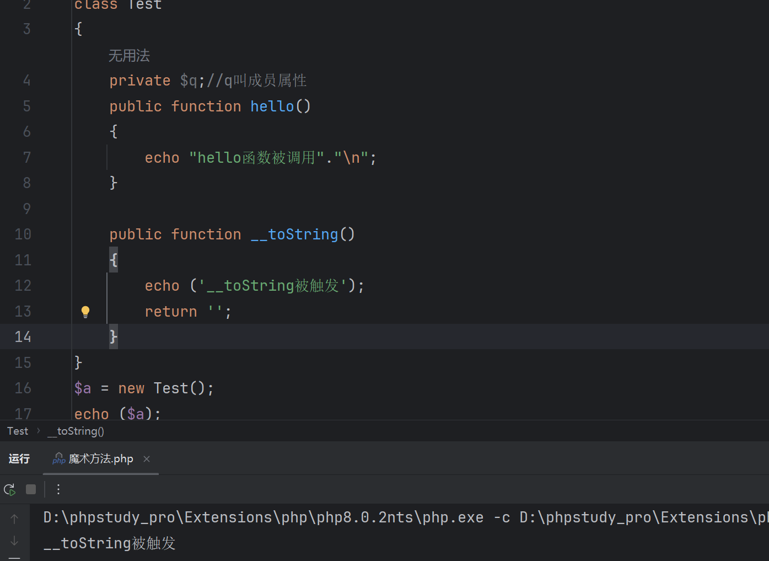Click the down arrow in the run console
The height and width of the screenshot is (561, 769).
pos(15,541)
